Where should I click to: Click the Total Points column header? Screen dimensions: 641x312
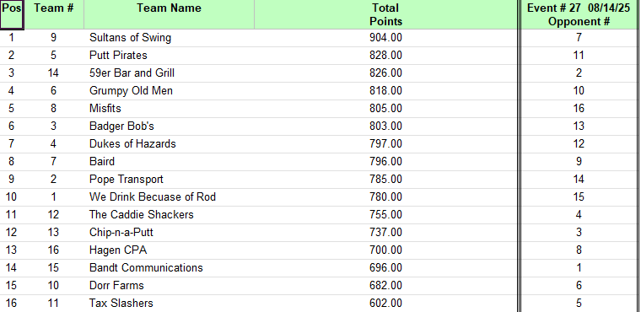(x=385, y=14)
